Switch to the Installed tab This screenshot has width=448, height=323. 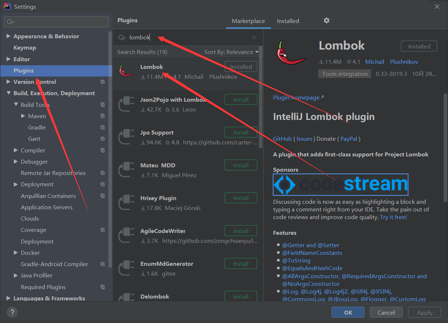coord(288,21)
